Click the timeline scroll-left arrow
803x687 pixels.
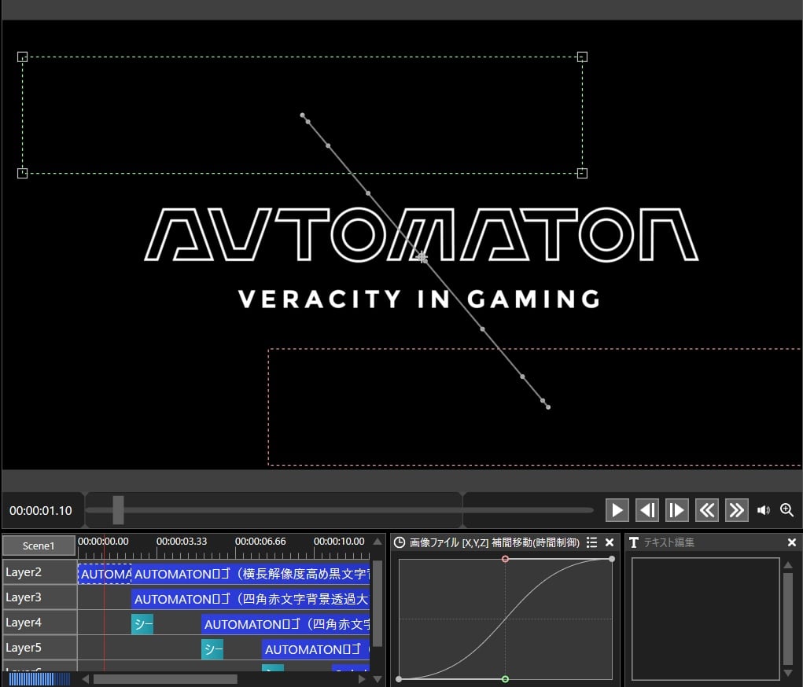click(x=86, y=679)
